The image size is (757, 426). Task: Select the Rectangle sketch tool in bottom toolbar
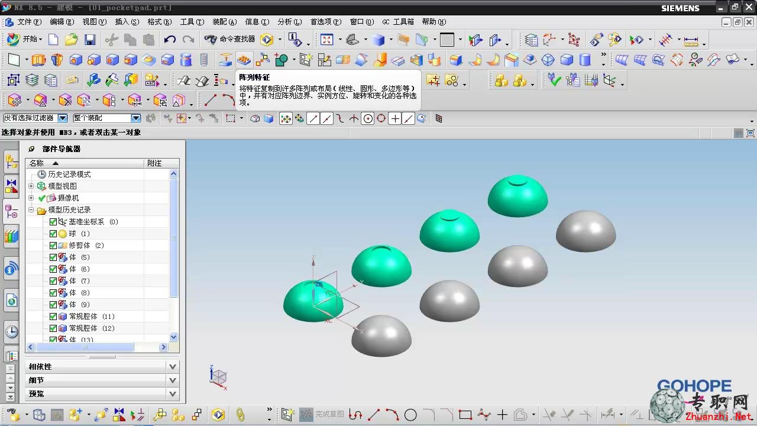click(465, 415)
